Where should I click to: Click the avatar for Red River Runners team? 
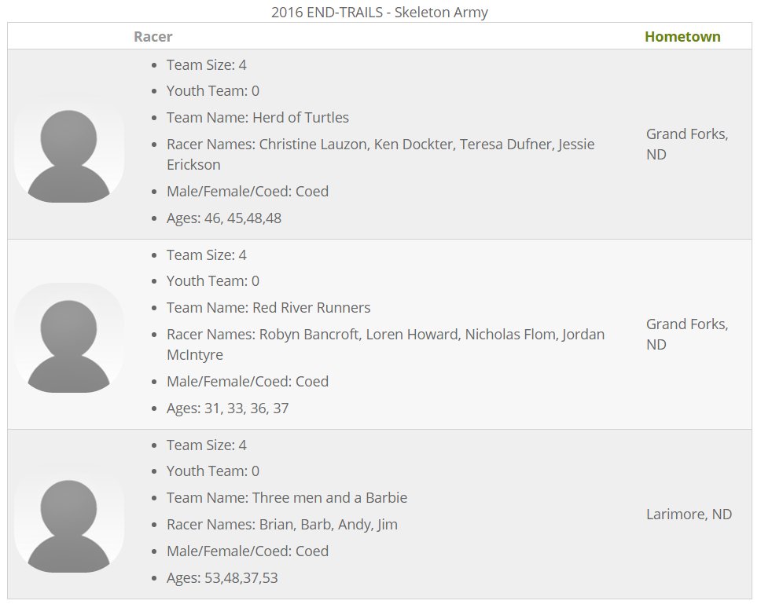[x=69, y=338]
